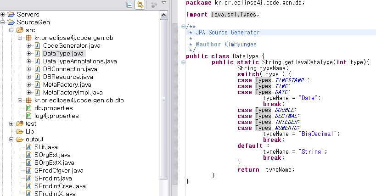
Task: Expand DBResource.java node
Action: coord(29,77)
